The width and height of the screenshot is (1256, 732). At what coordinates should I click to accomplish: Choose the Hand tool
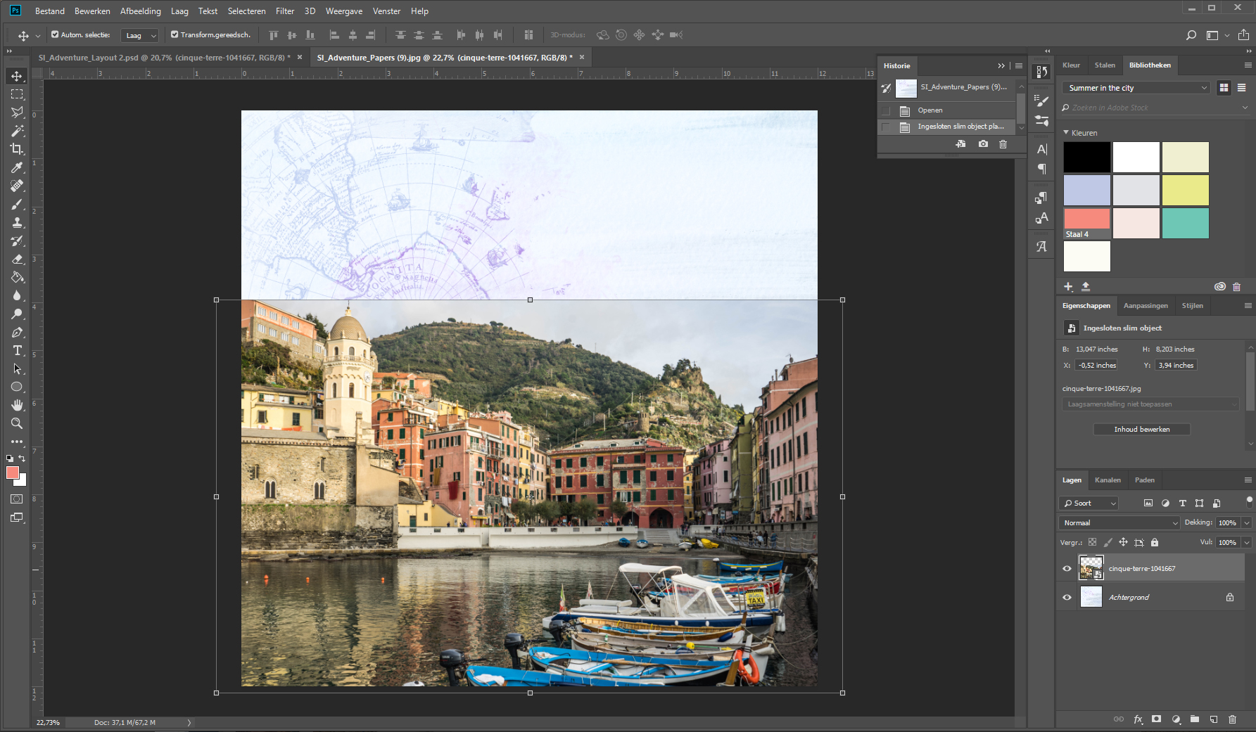tap(17, 405)
